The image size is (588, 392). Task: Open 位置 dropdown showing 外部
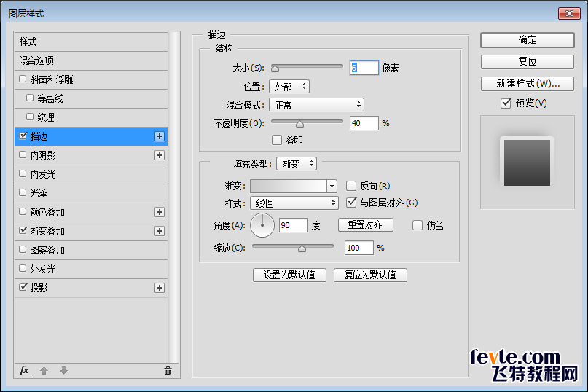coord(289,87)
